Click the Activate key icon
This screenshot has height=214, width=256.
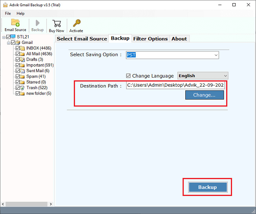(77, 23)
